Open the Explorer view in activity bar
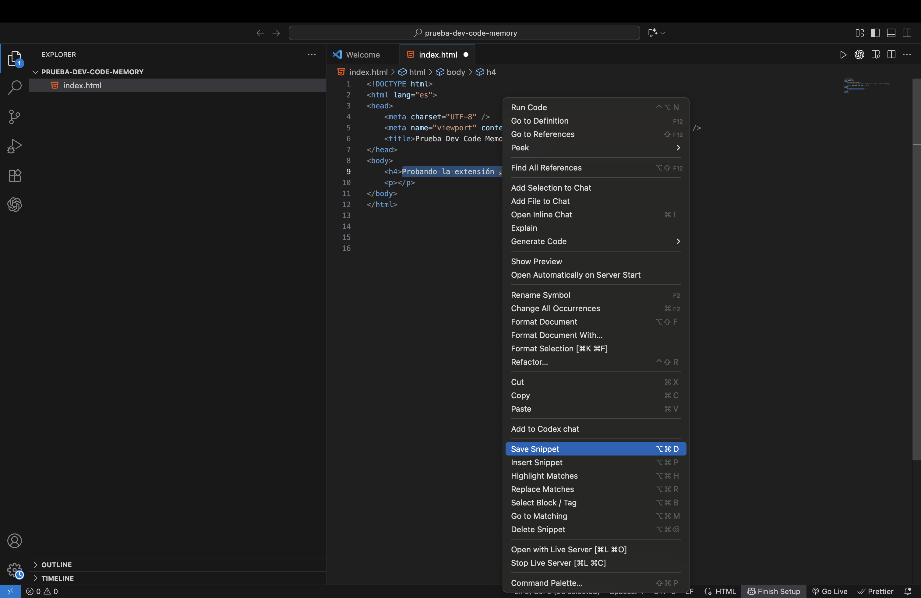This screenshot has height=598, width=921. coord(14,58)
